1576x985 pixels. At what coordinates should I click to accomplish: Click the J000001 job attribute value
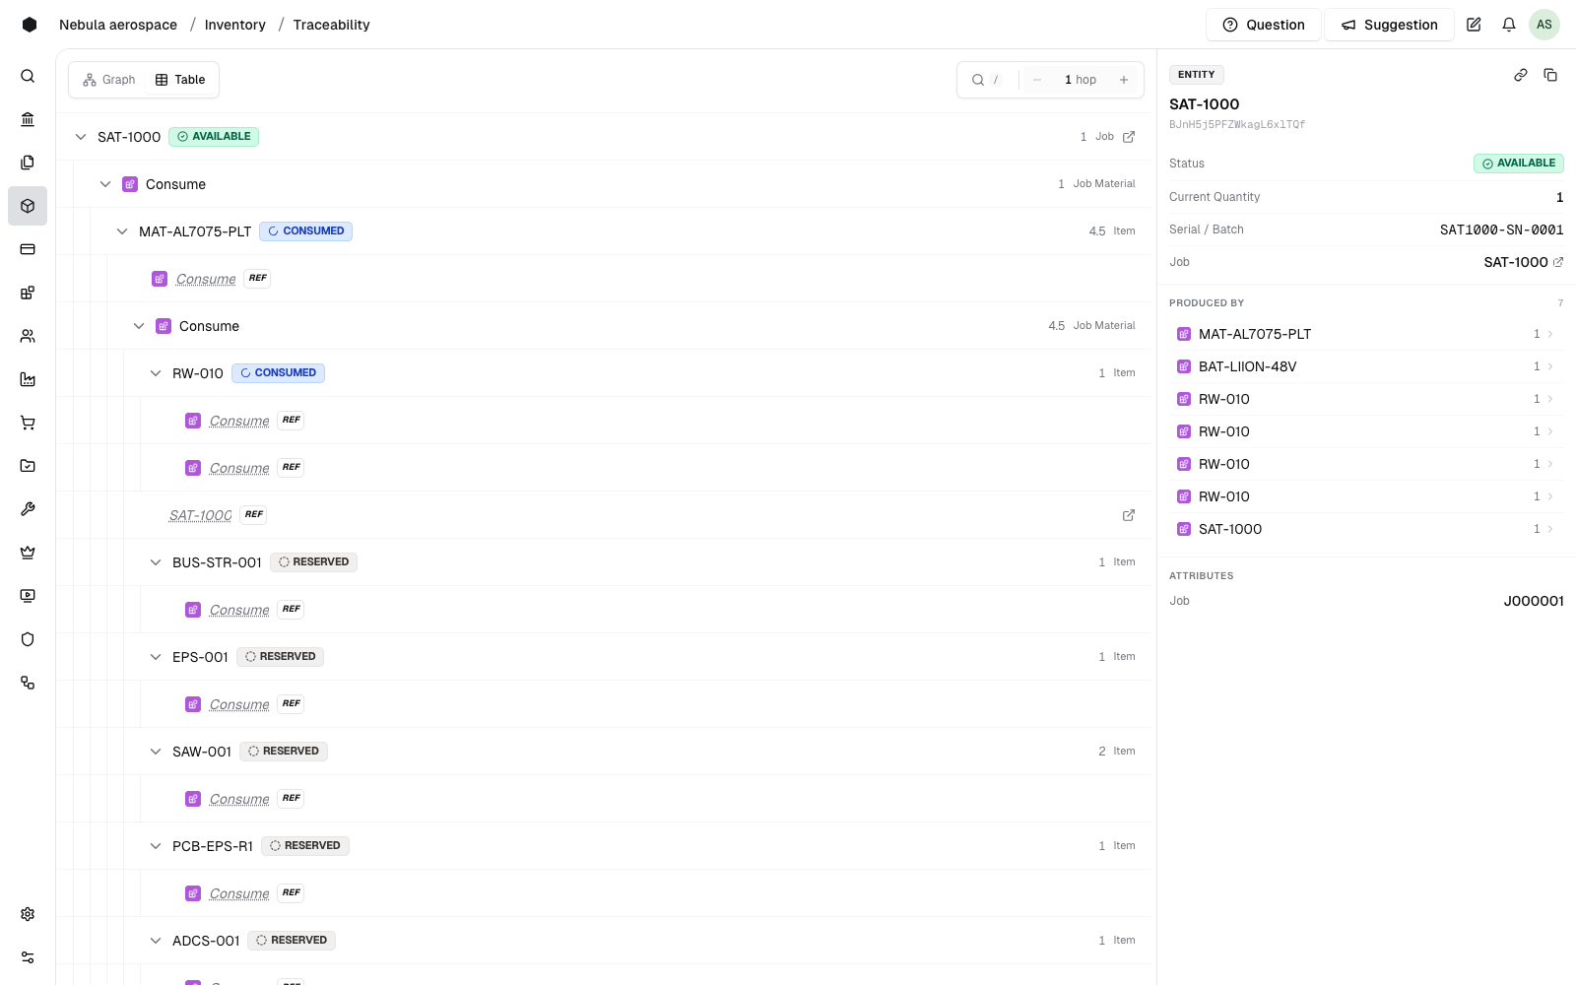(1534, 601)
